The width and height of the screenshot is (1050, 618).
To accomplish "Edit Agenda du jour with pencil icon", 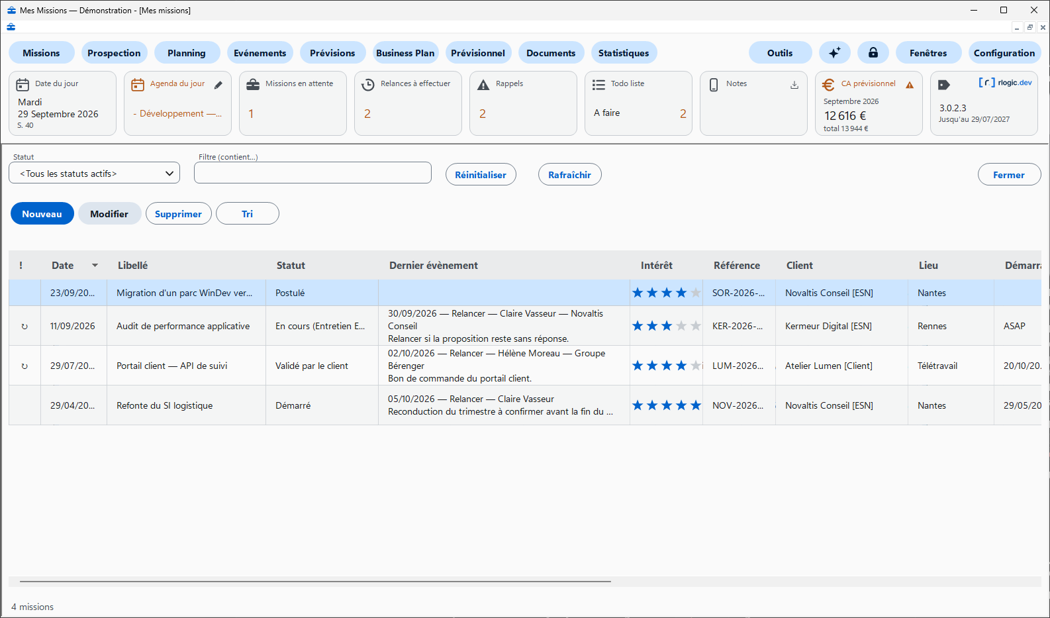I will tap(218, 85).
